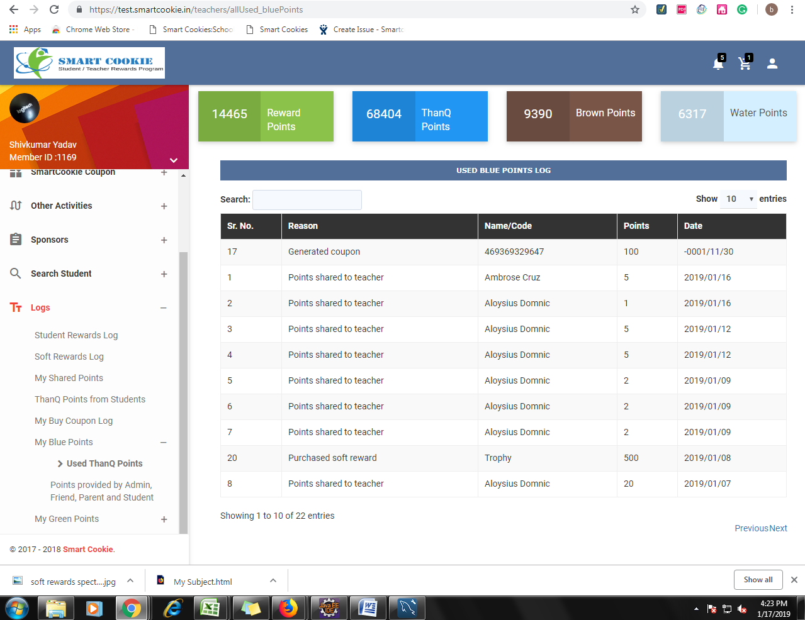Click the Search input field
Image resolution: width=805 pixels, height=620 pixels.
point(307,199)
